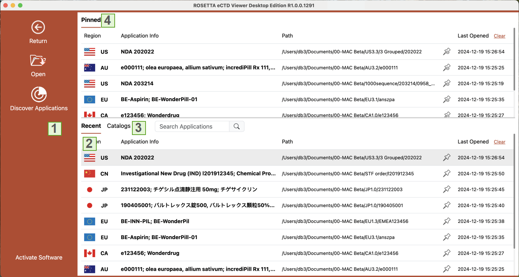This screenshot has height=277, width=519.
Task: Click the Discover Applications icon
Action: [x=39, y=94]
